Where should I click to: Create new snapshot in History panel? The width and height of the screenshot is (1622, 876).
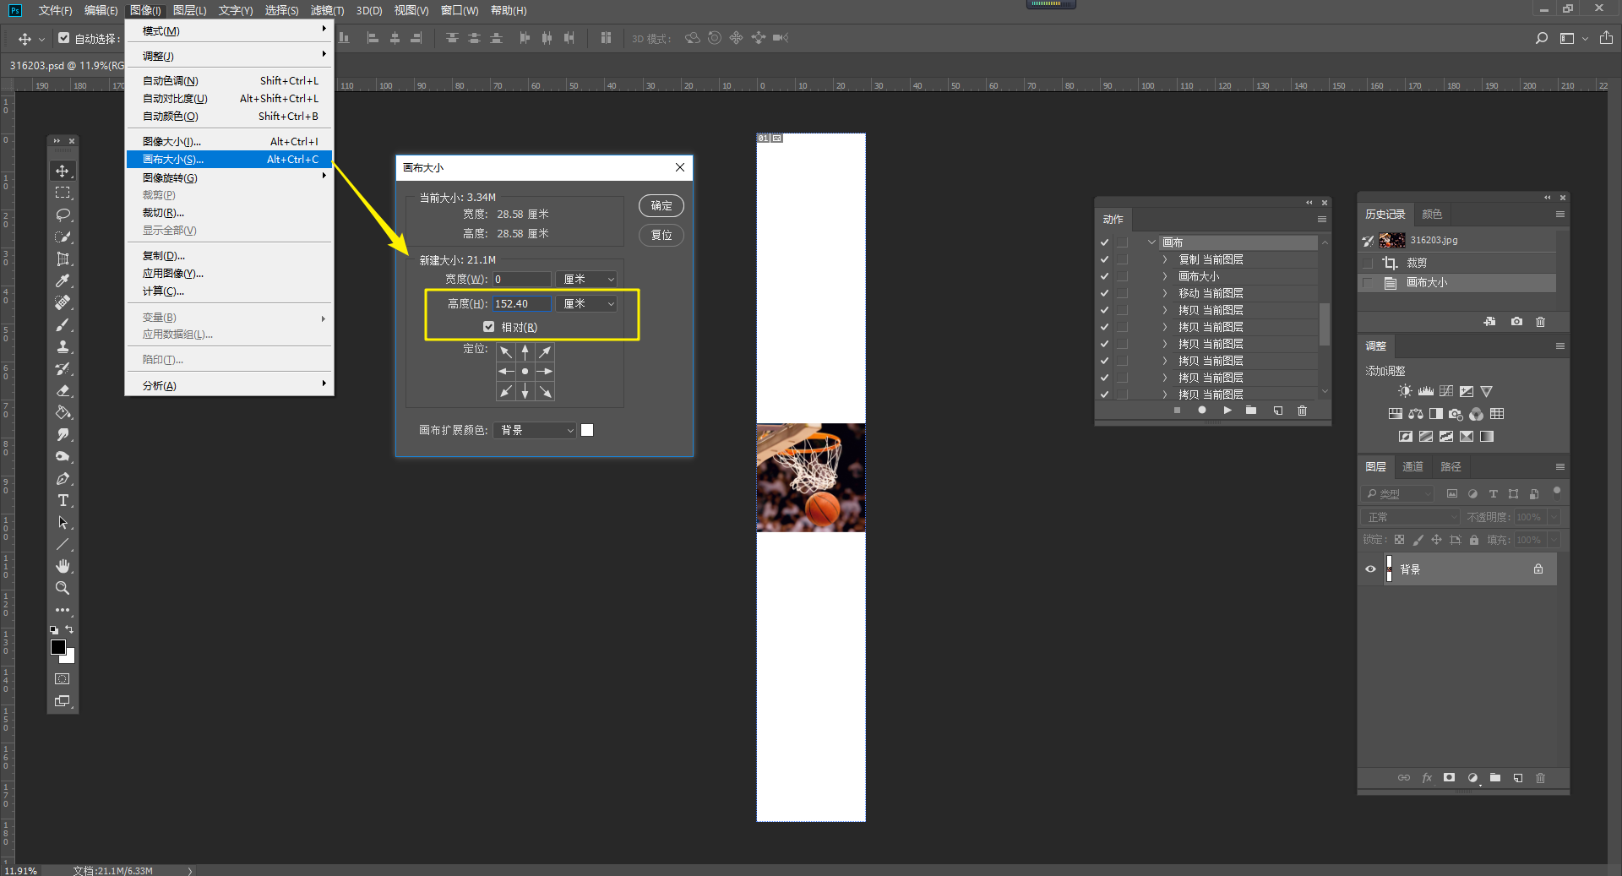[x=1517, y=322]
